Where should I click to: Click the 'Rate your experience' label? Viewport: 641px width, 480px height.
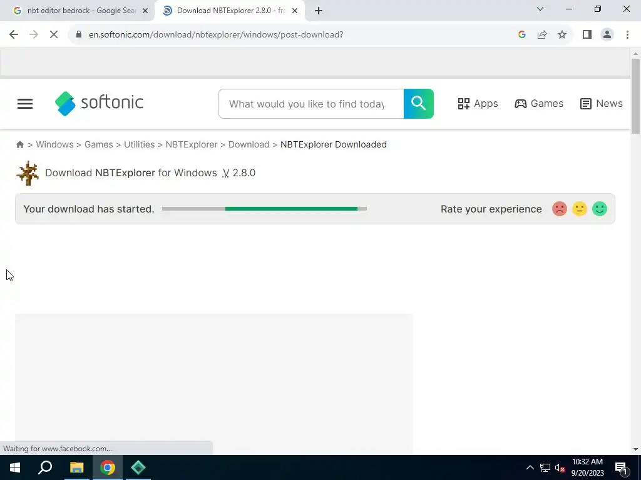point(491,209)
